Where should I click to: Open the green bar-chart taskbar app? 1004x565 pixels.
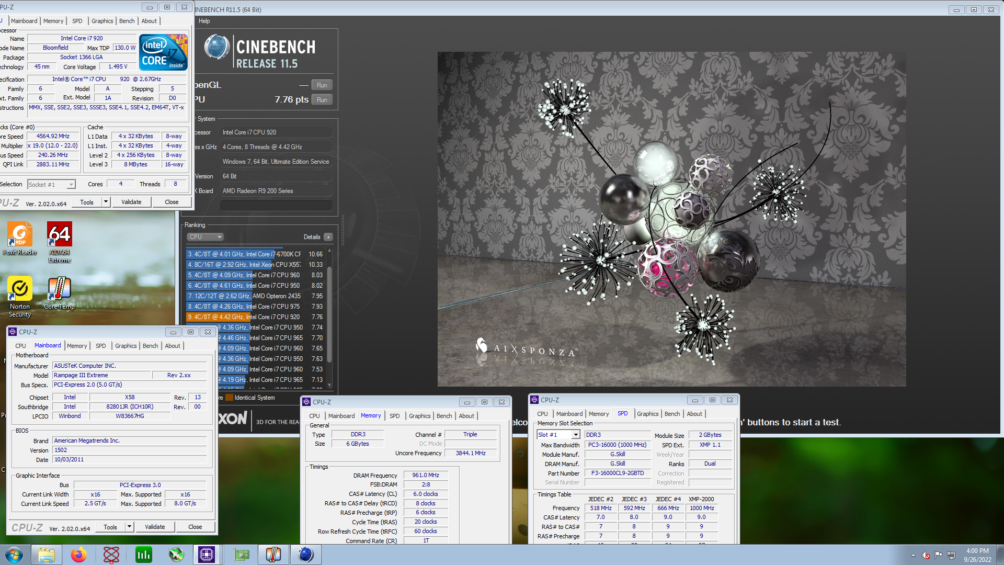(143, 555)
